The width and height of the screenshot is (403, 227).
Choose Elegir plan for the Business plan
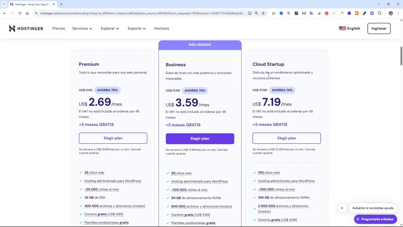[200, 138]
